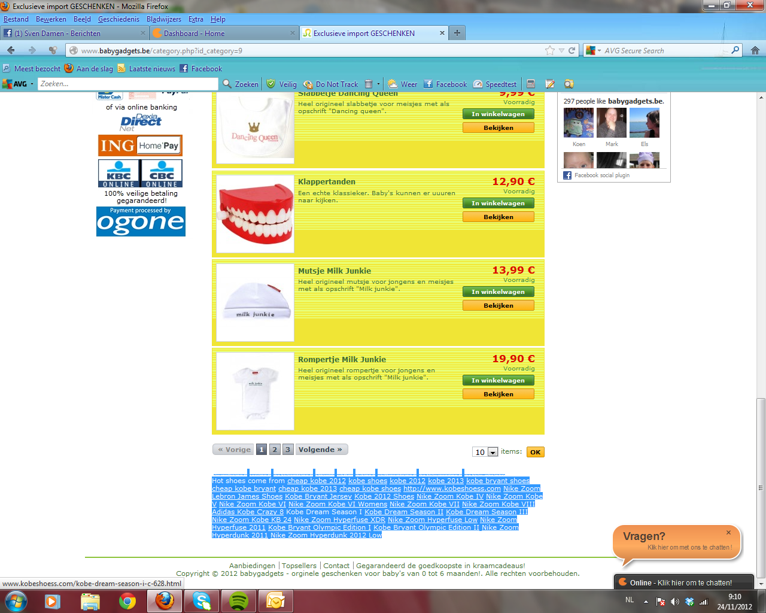Viewport: 766px width, 613px height.
Task: Close the Exclusieve import GESCHENKEN tab
Action: coord(442,33)
